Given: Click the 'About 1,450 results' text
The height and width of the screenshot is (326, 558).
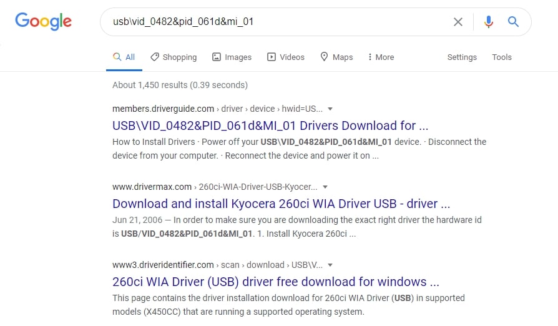Looking at the screenshot, I should [180, 85].
